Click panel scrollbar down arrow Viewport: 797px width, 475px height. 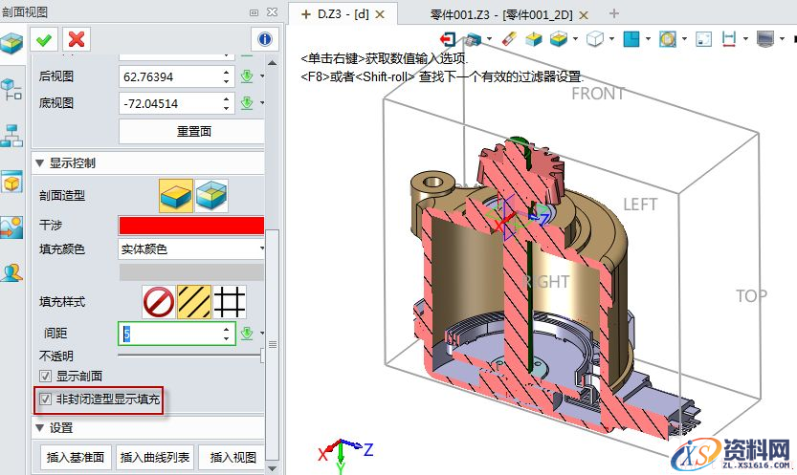273,468
